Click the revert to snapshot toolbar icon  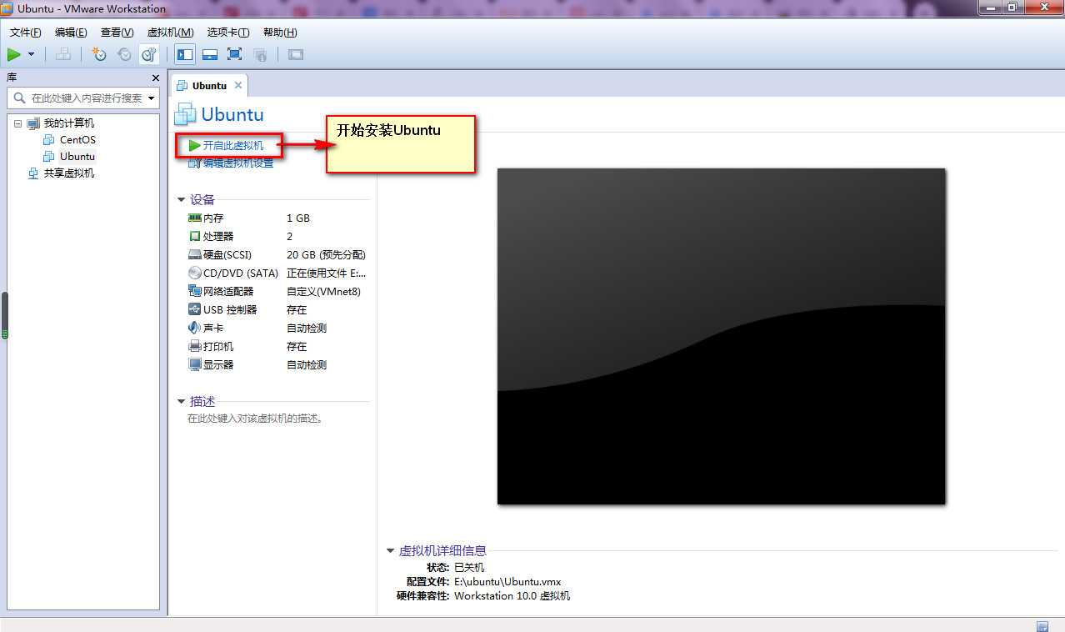124,54
